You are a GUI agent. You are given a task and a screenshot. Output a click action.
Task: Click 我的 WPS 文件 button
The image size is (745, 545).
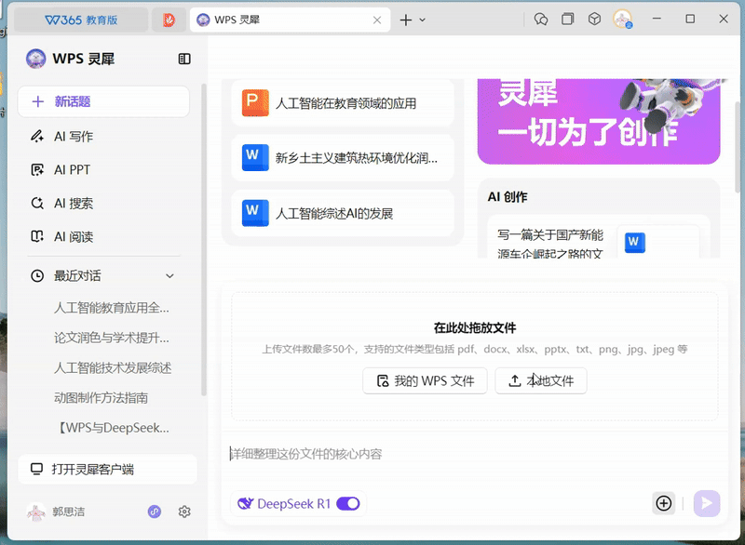[x=426, y=381]
